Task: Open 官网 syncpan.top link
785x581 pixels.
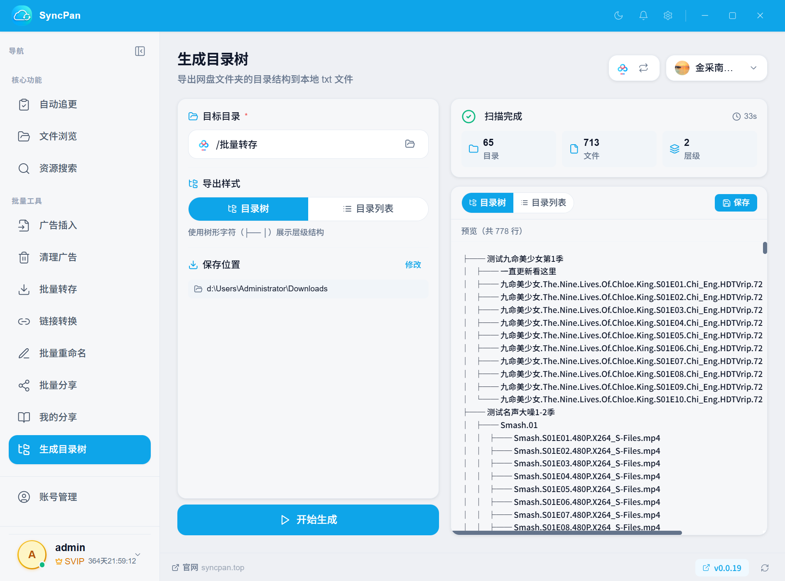Action: pos(208,568)
